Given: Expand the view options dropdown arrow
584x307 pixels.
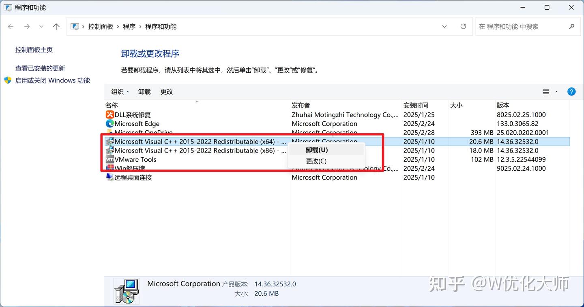Looking at the screenshot, I should [556, 92].
